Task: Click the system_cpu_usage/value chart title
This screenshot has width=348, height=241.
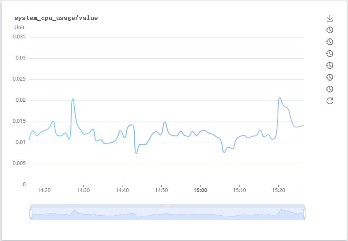Action: [x=56, y=18]
